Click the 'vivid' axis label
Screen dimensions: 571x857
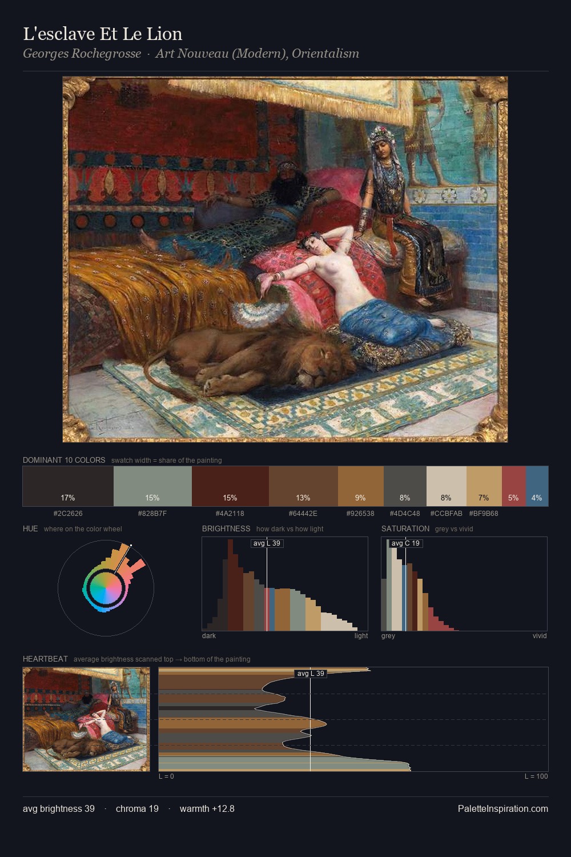[x=540, y=636]
